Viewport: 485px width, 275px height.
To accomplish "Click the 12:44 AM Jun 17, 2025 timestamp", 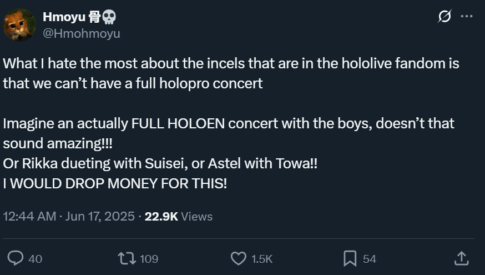I will pos(69,216).
